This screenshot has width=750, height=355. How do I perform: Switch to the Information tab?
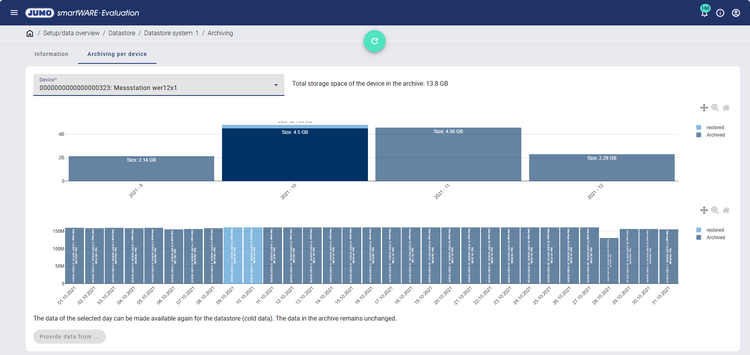[51, 54]
